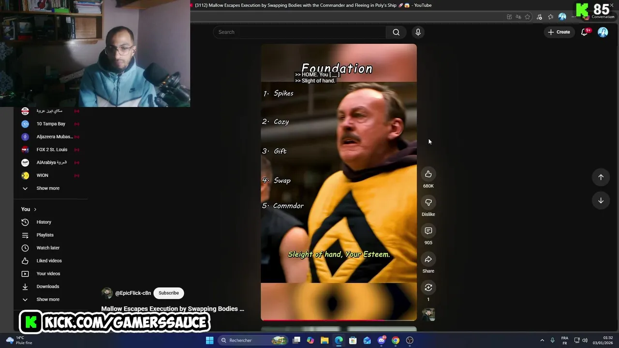Image resolution: width=619 pixels, height=348 pixels.
Task: Open Edge favorites list icon
Action: click(x=550, y=17)
